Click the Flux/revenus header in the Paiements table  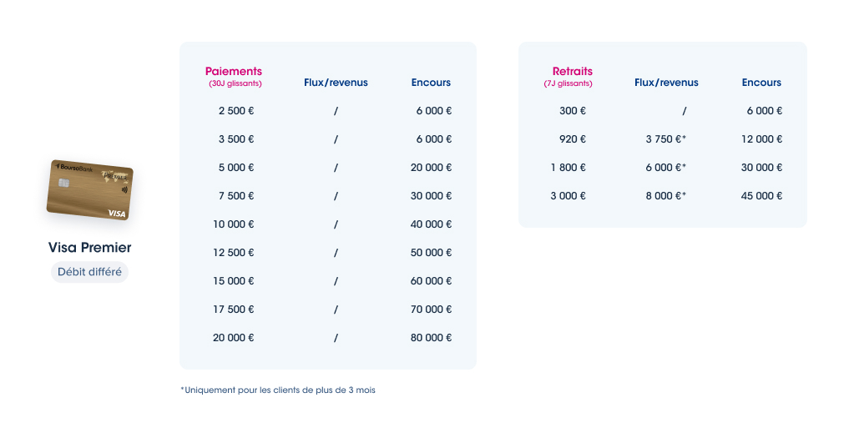point(336,83)
